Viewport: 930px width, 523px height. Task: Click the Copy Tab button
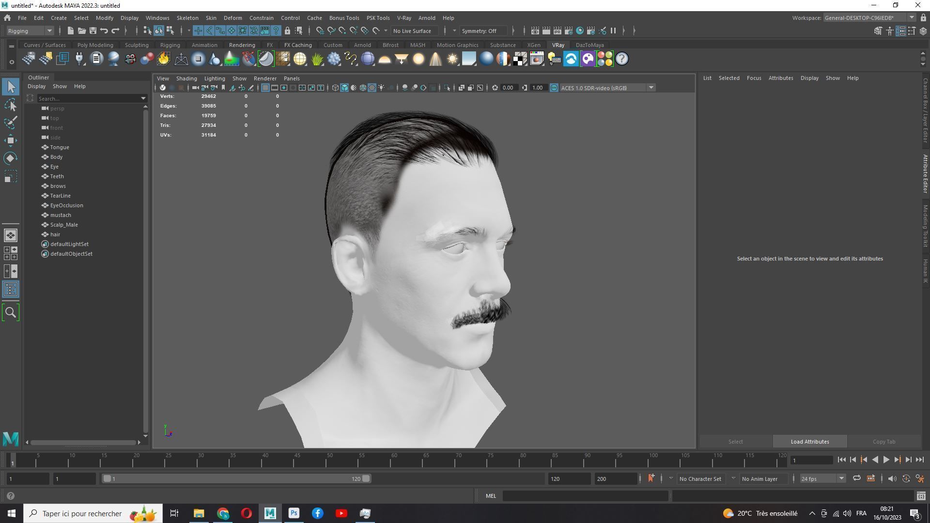click(884, 442)
